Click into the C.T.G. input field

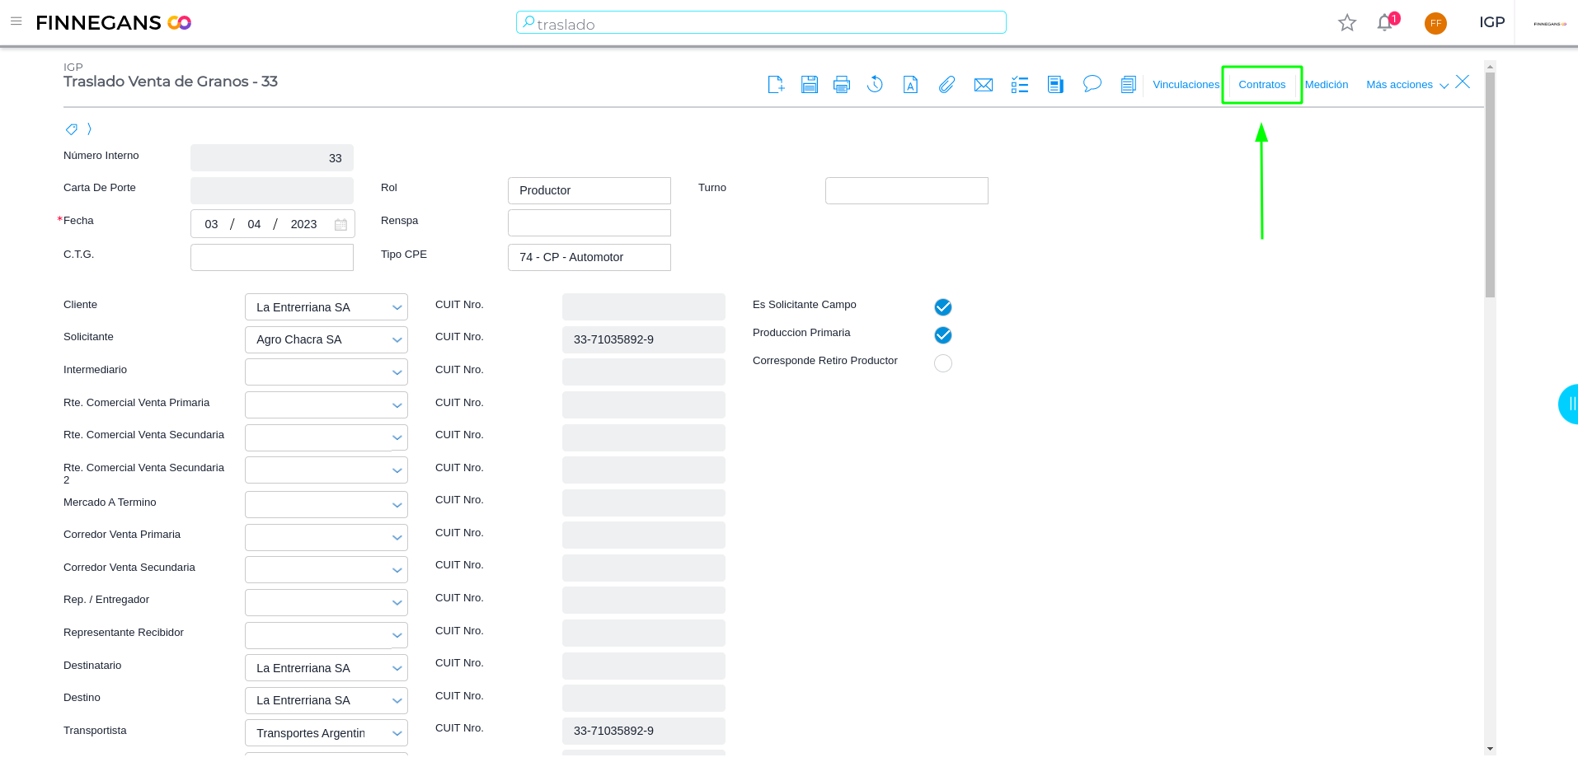pyautogui.click(x=271, y=257)
